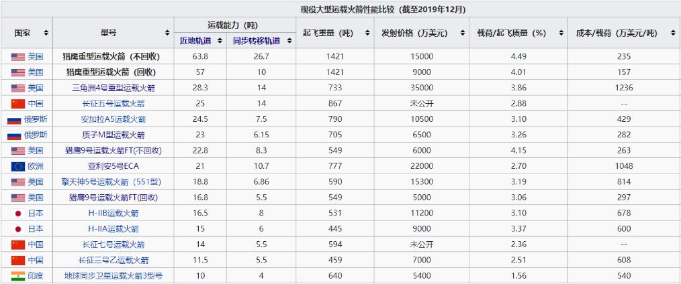This screenshot has height=284, width=681.
Task: Click table title 现役大型运载火箭性能比较
Action: pos(384,9)
